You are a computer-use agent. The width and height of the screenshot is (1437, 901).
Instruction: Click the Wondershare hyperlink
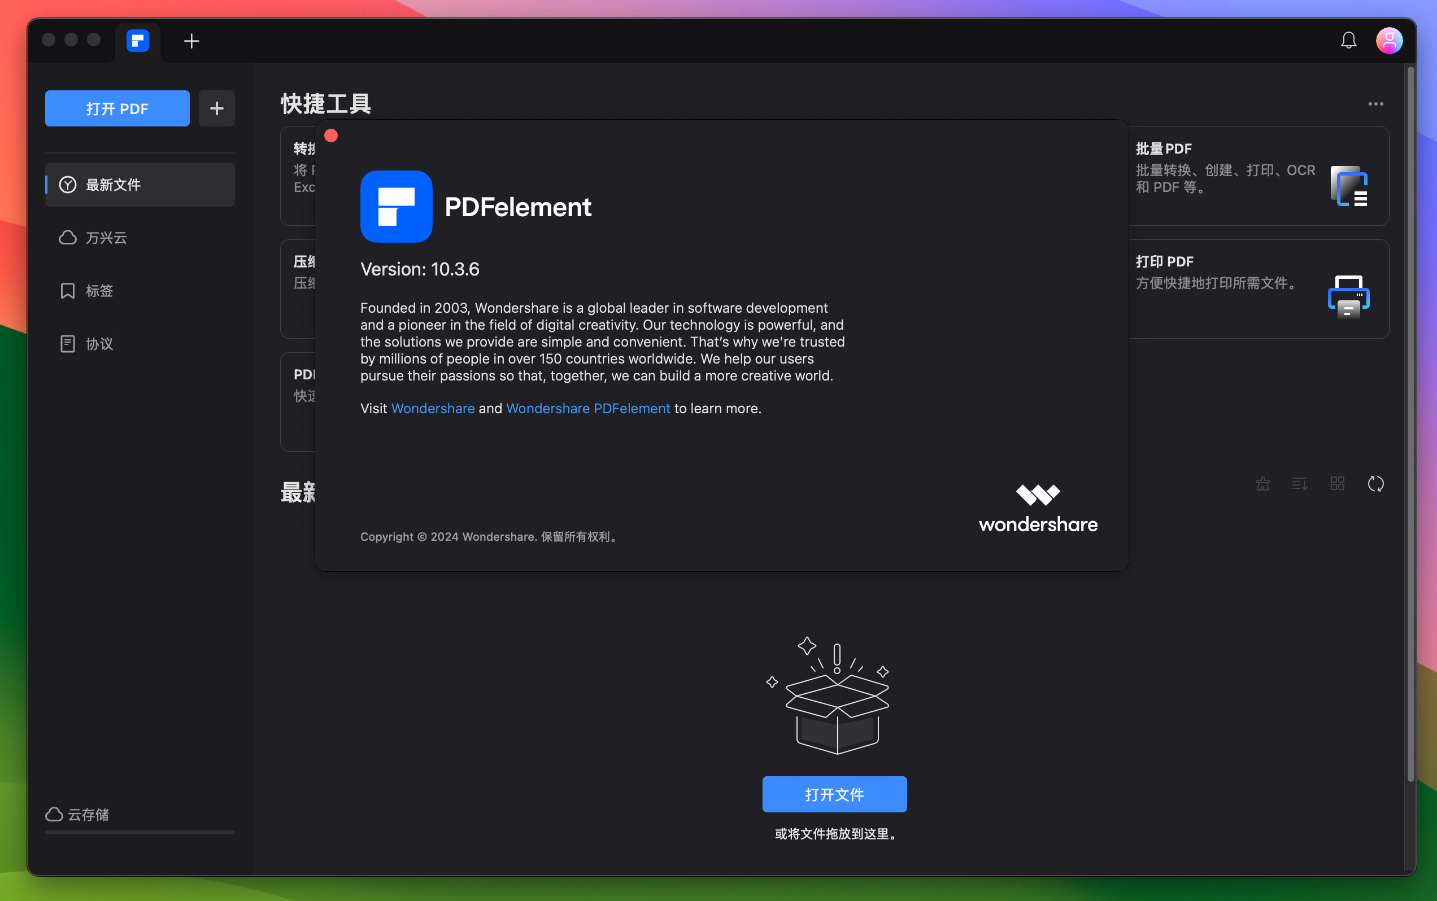(433, 409)
